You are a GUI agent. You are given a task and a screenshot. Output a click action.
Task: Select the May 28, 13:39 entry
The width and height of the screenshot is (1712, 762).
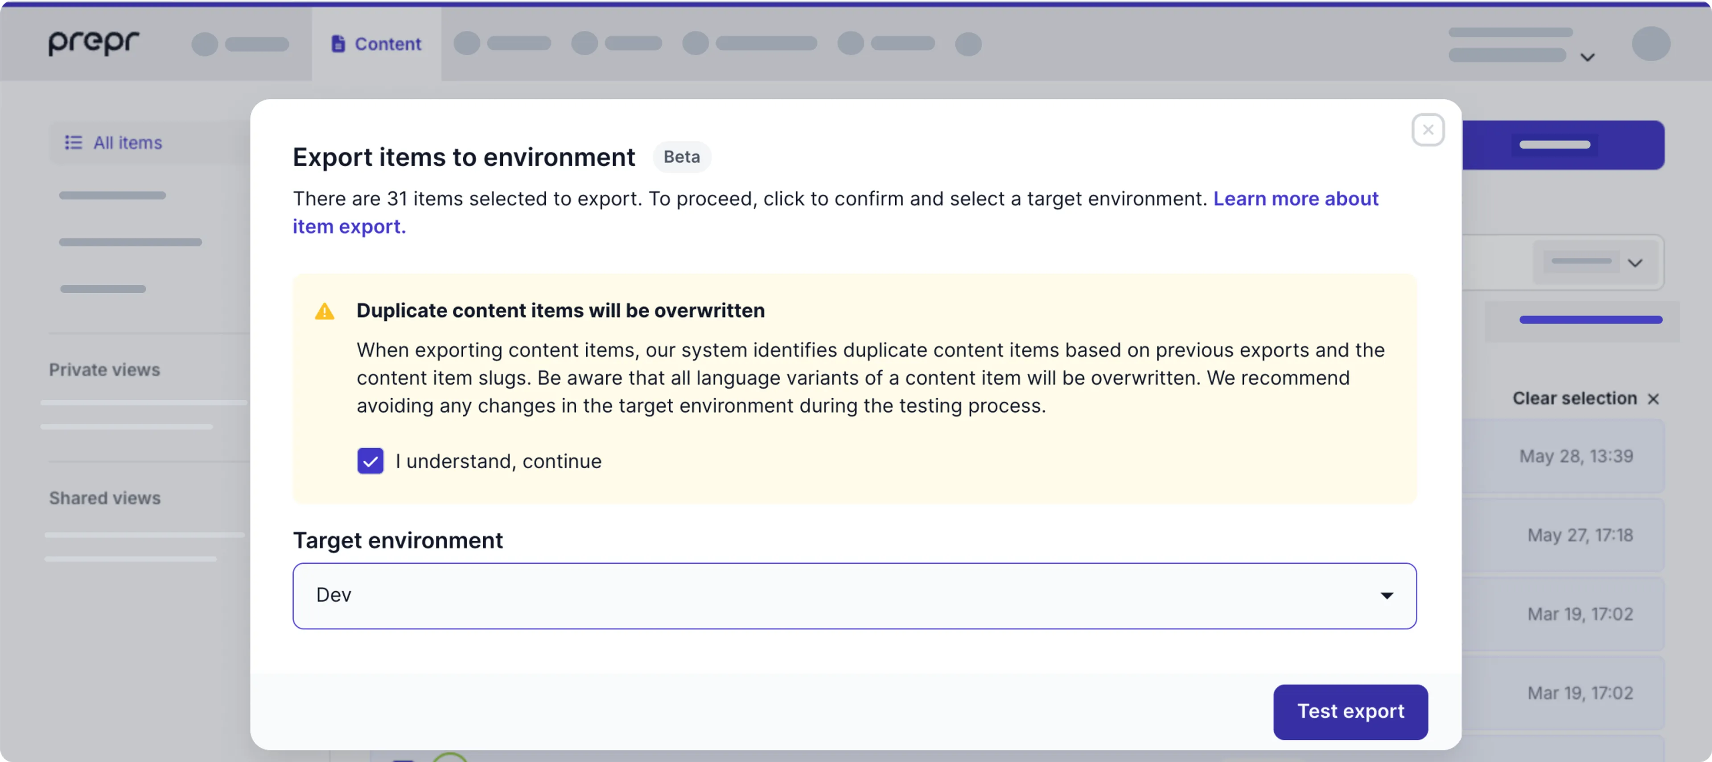(1576, 456)
